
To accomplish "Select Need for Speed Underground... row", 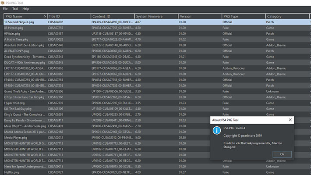I will pos(157,167).
